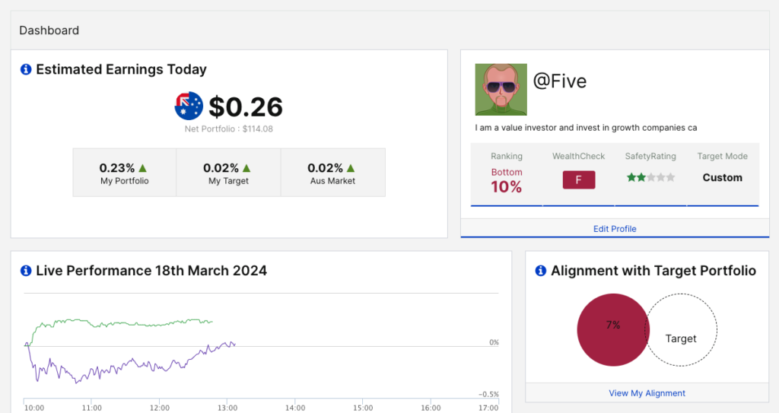Click the info icon beside Estimated Earnings Today
This screenshot has height=413, width=779.
pos(26,69)
